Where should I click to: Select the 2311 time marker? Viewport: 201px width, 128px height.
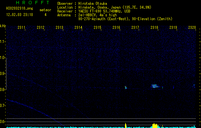pos(21,27)
